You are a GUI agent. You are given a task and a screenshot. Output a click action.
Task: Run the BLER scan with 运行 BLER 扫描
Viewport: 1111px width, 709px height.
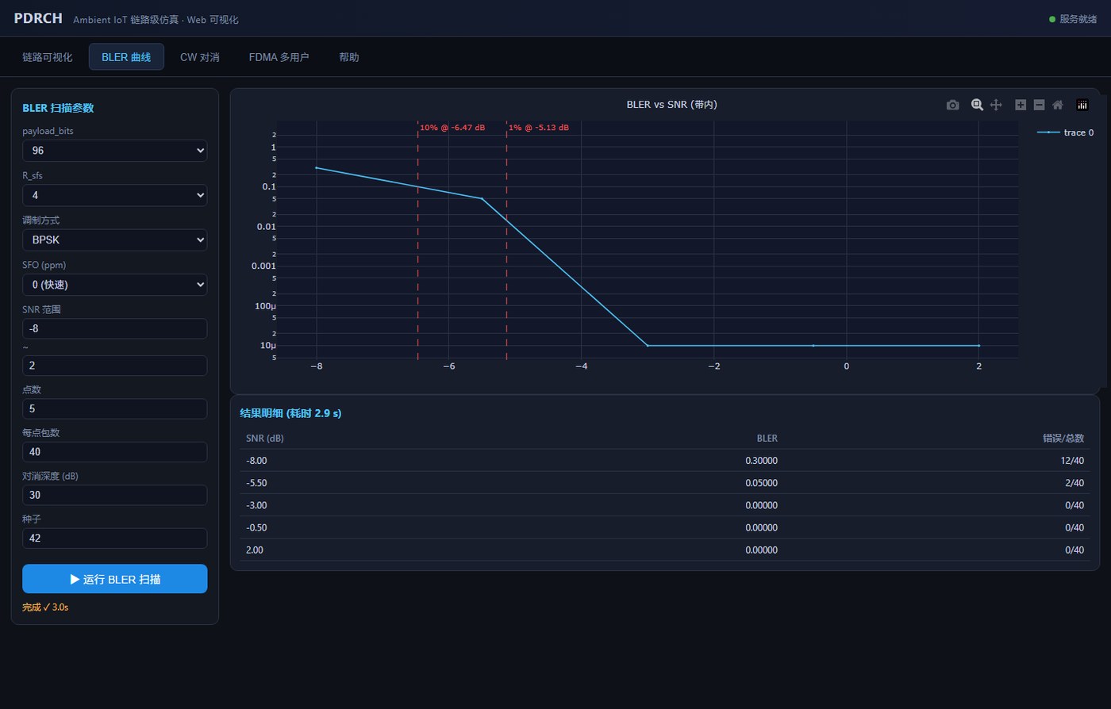[x=114, y=579]
